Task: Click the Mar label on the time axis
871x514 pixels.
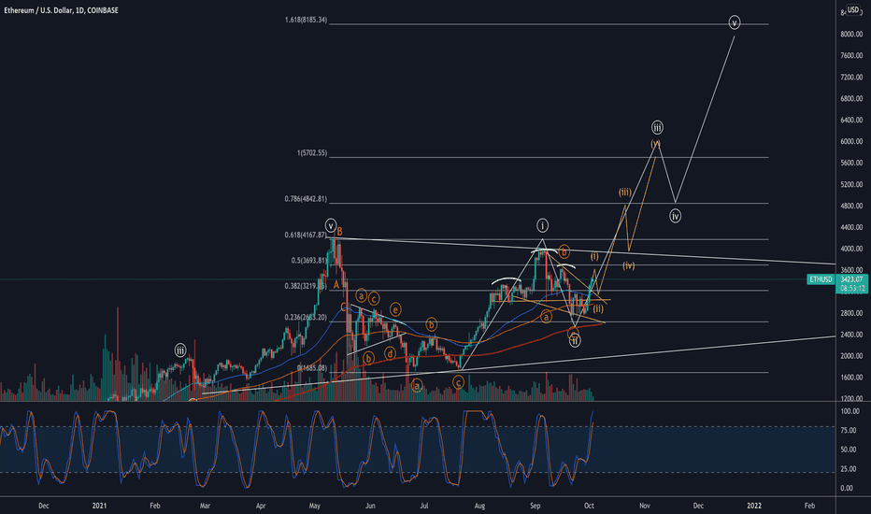Action: click(x=205, y=506)
